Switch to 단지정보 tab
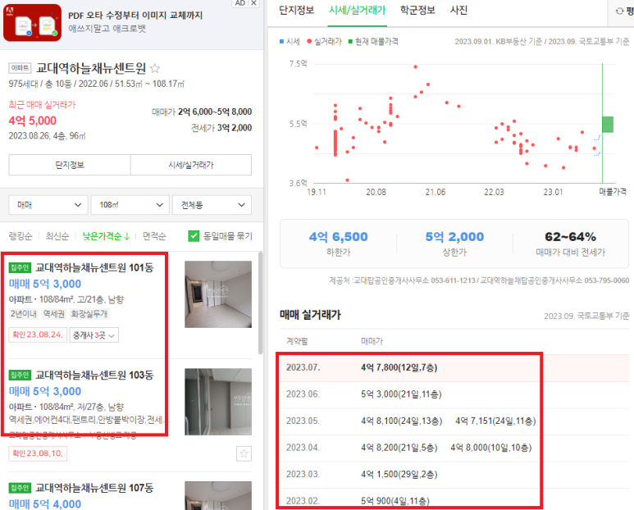The width and height of the screenshot is (634, 510). 296,10
